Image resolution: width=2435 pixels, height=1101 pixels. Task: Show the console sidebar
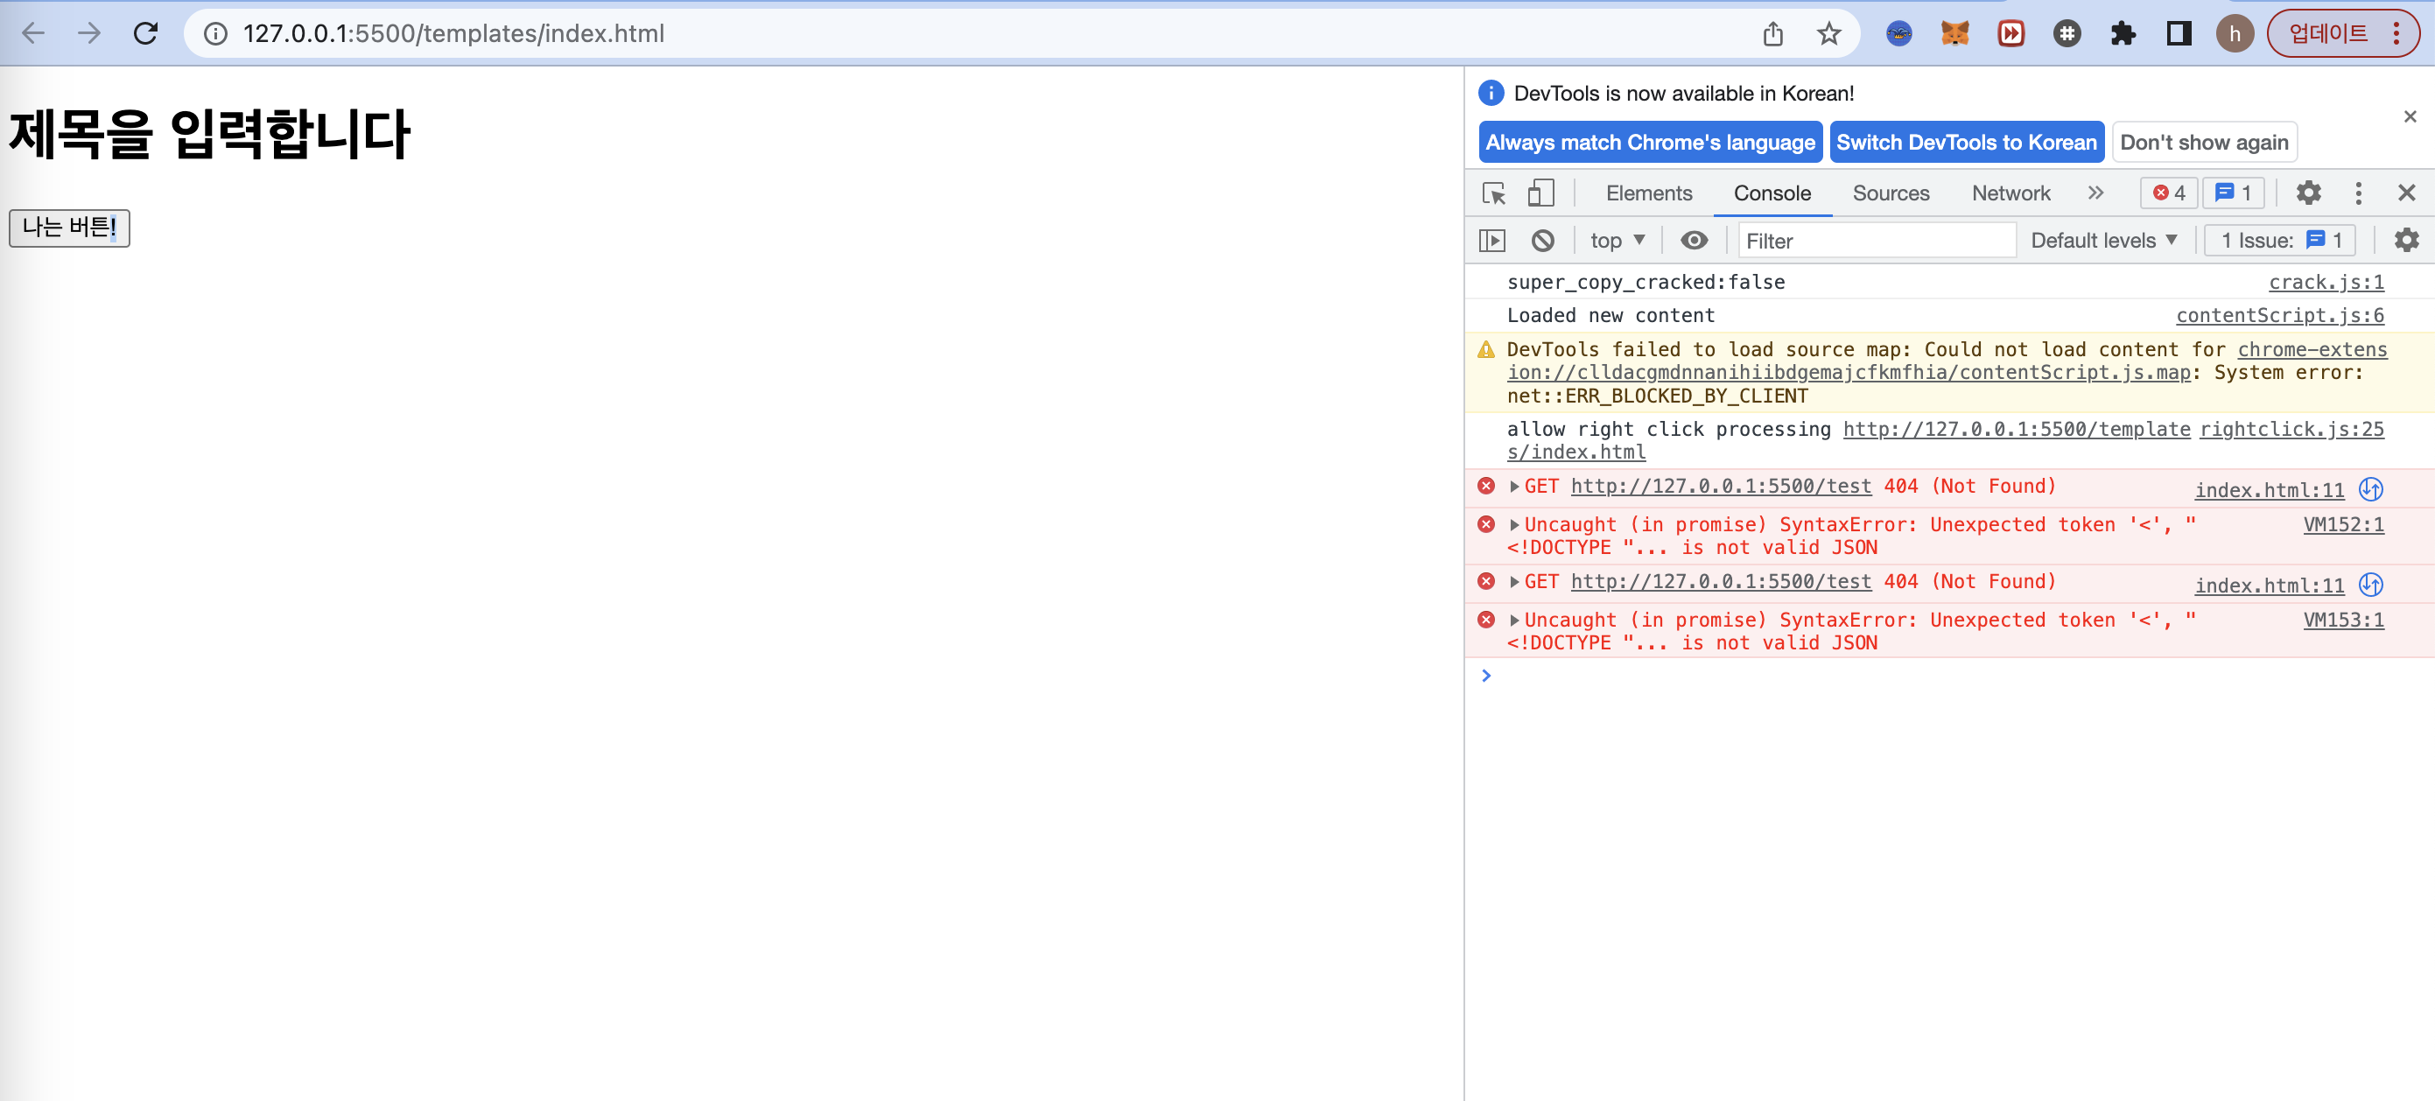(x=1491, y=241)
